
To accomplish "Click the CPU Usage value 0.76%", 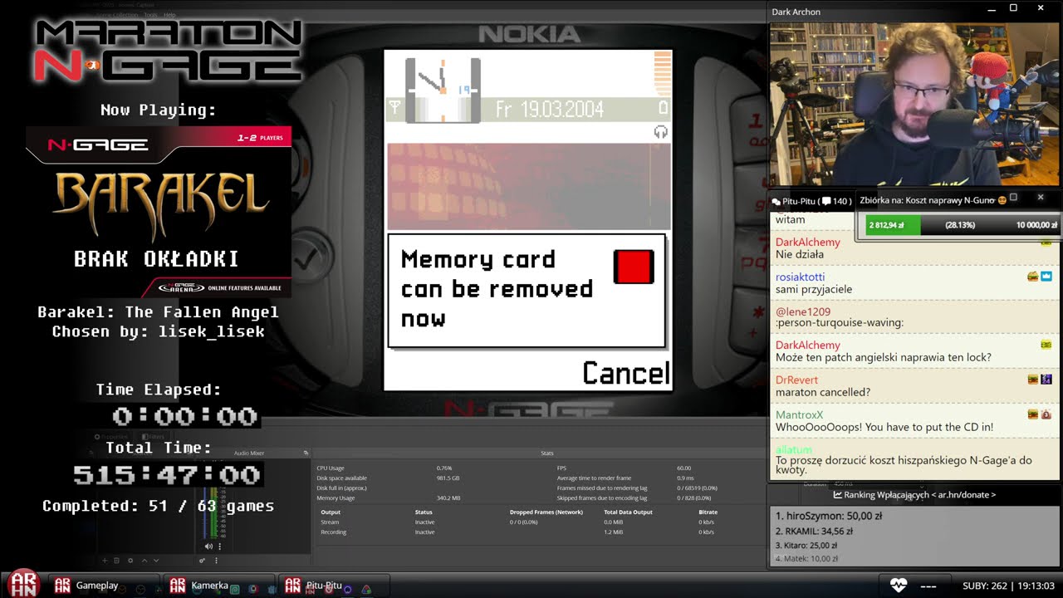I will click(445, 468).
